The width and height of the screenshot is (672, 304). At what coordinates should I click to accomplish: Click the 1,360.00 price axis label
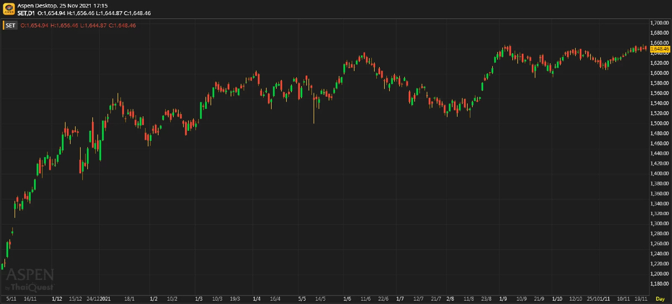[660, 194]
